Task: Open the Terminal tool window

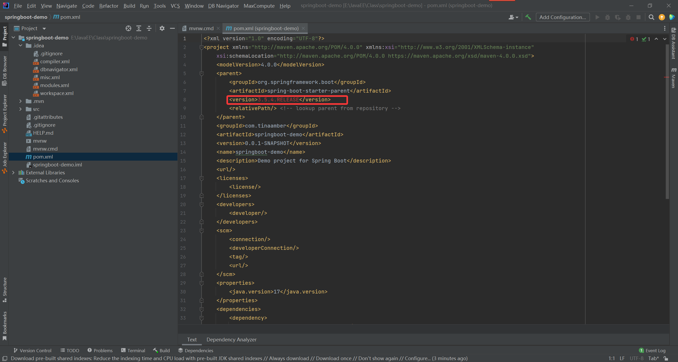Action: point(133,350)
